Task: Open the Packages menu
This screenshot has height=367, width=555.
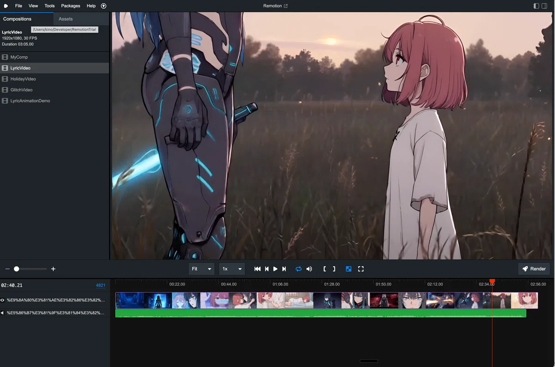Action: click(x=71, y=6)
